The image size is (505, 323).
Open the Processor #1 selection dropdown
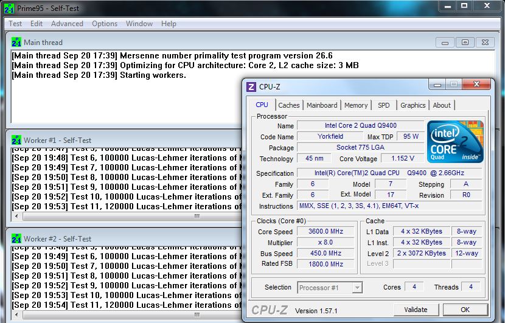(330, 288)
